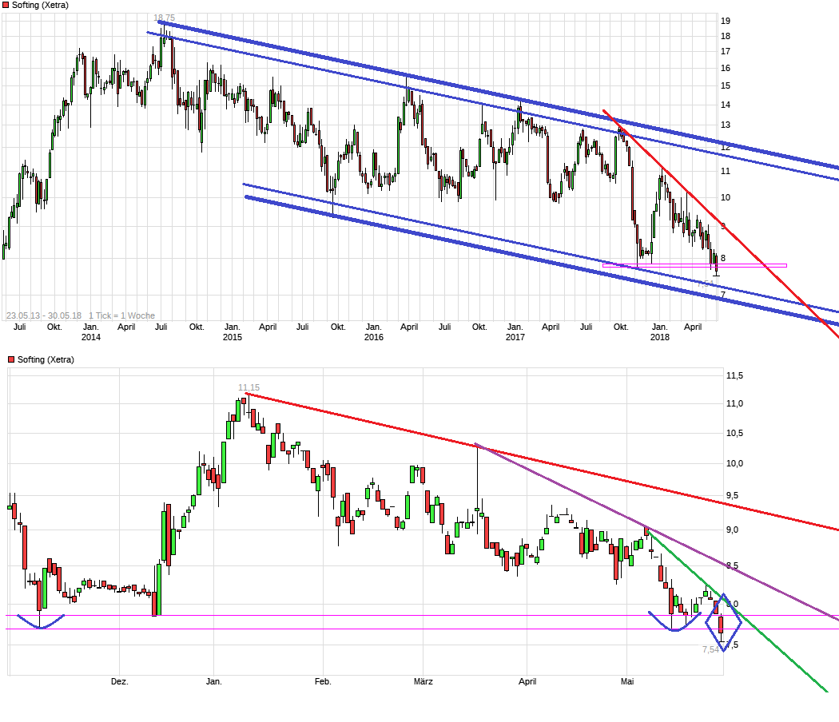
Task: Click the '9,0' price label on the lower axis
Action: [x=732, y=530]
